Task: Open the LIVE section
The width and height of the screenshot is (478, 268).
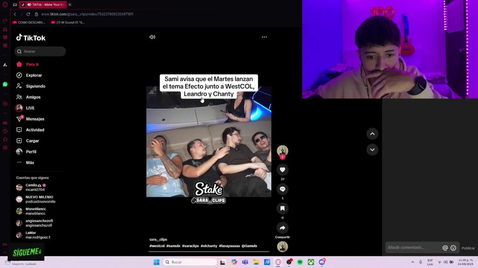Action: pyautogui.click(x=25, y=108)
